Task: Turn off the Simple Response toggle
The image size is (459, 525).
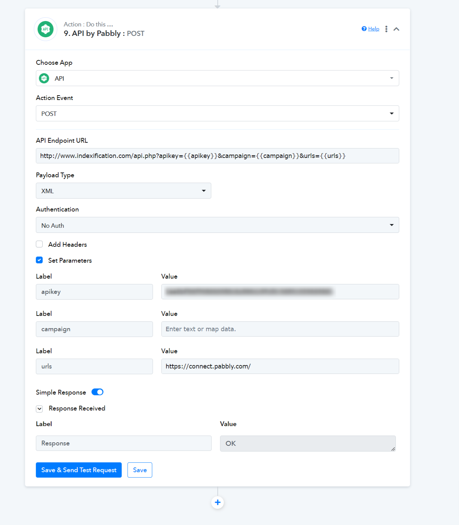Action: pyautogui.click(x=97, y=392)
